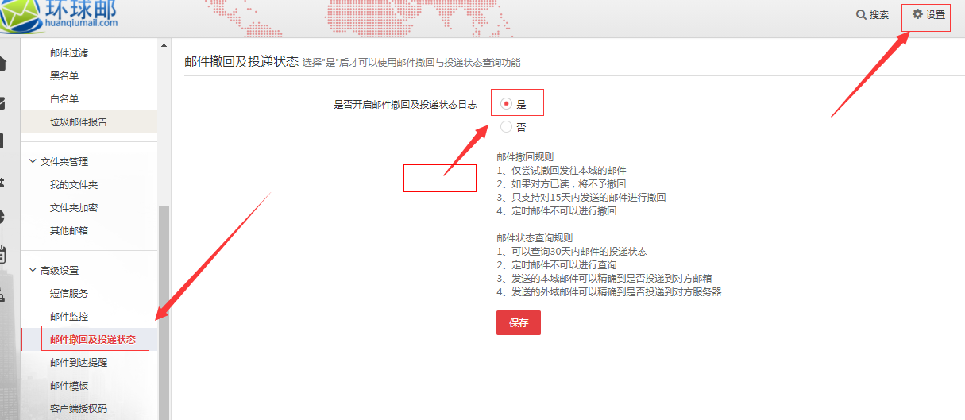Viewport: 965px width, 420px height.
Task: Click the 邮件撤回及投递状态 page heading
Action: pyautogui.click(x=241, y=61)
